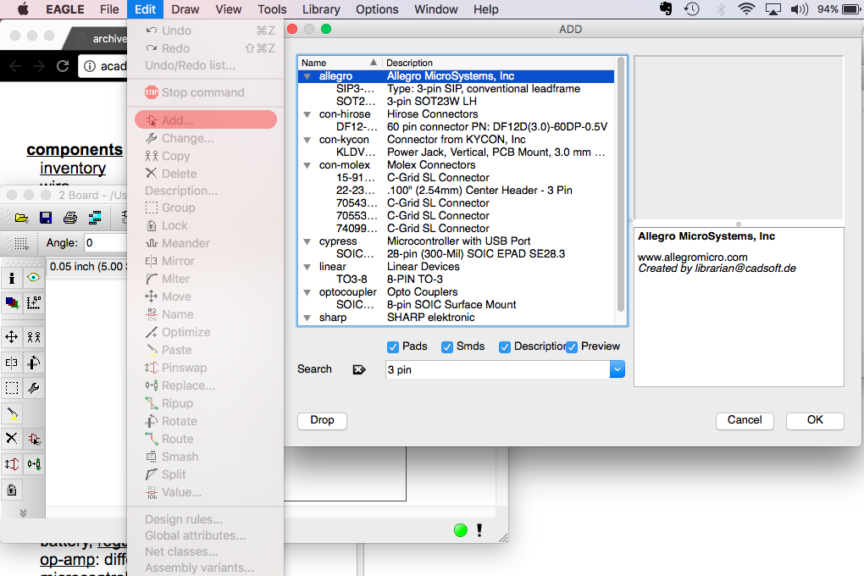The height and width of the screenshot is (576, 864).
Task: Open the Draw menu
Action: click(x=186, y=9)
